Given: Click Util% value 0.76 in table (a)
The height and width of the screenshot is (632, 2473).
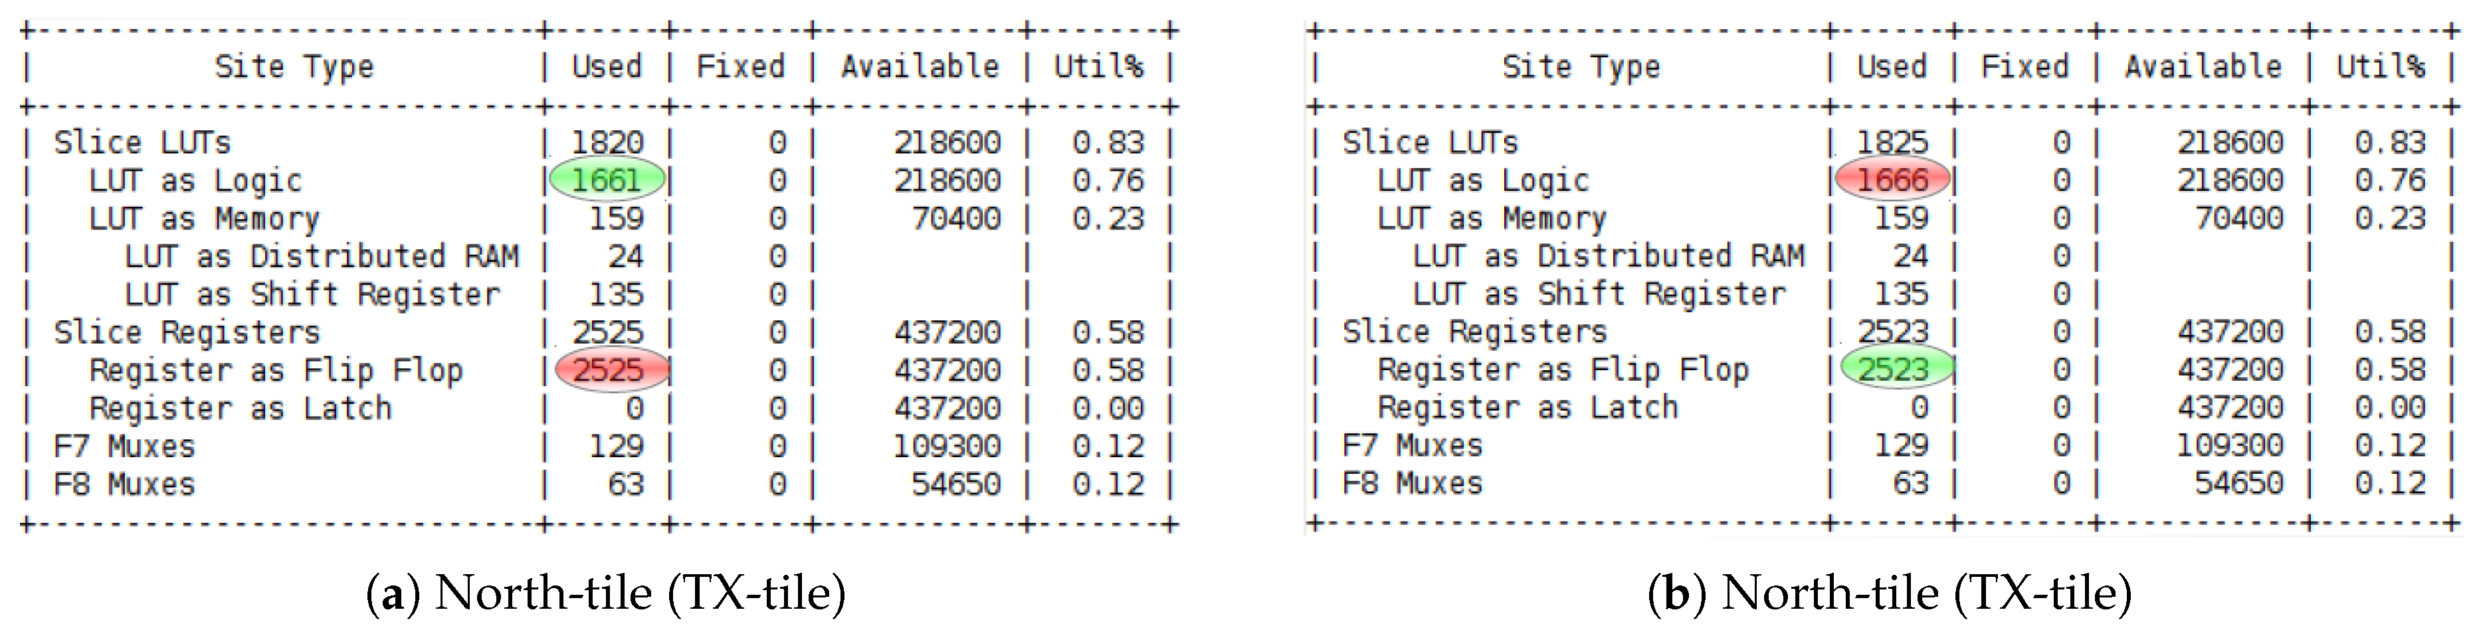Looking at the screenshot, I should (x=1109, y=181).
